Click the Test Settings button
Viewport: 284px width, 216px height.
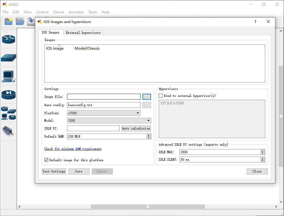click(x=54, y=171)
